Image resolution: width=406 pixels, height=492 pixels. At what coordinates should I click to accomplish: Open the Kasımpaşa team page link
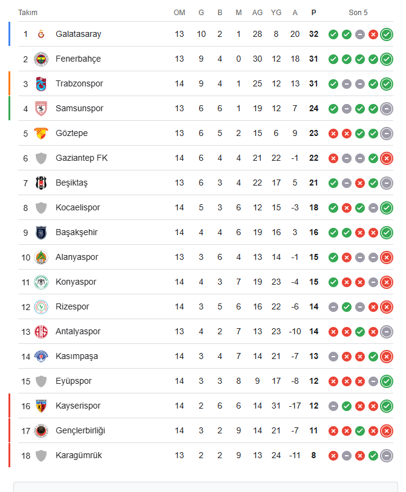76,357
